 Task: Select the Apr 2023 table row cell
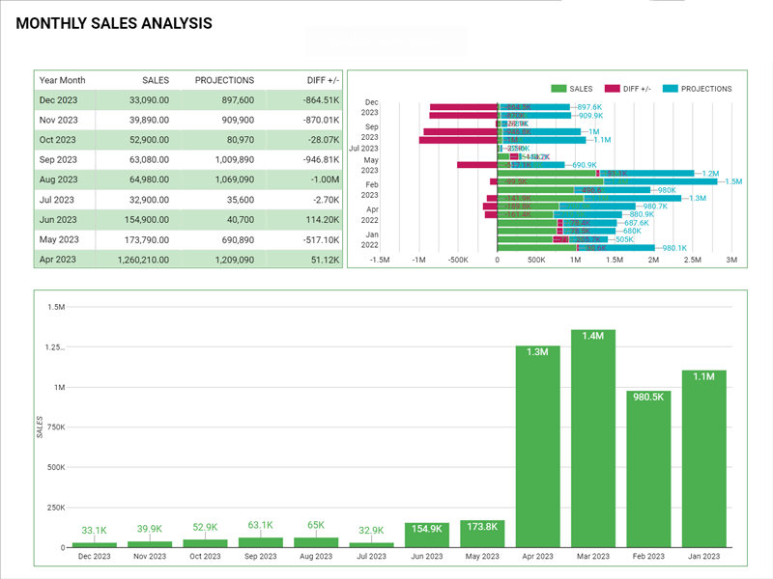point(58,260)
